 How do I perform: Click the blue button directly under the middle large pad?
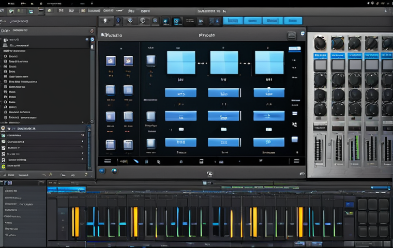[x=223, y=92]
